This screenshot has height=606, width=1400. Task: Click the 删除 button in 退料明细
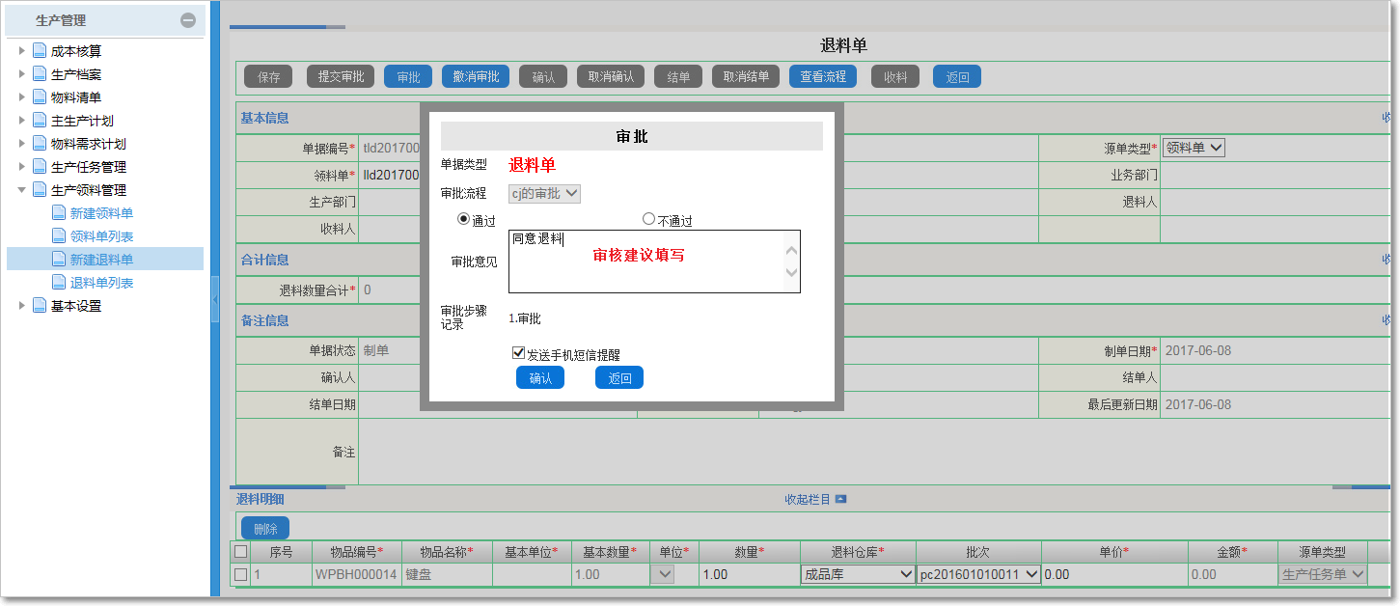pyautogui.click(x=263, y=529)
